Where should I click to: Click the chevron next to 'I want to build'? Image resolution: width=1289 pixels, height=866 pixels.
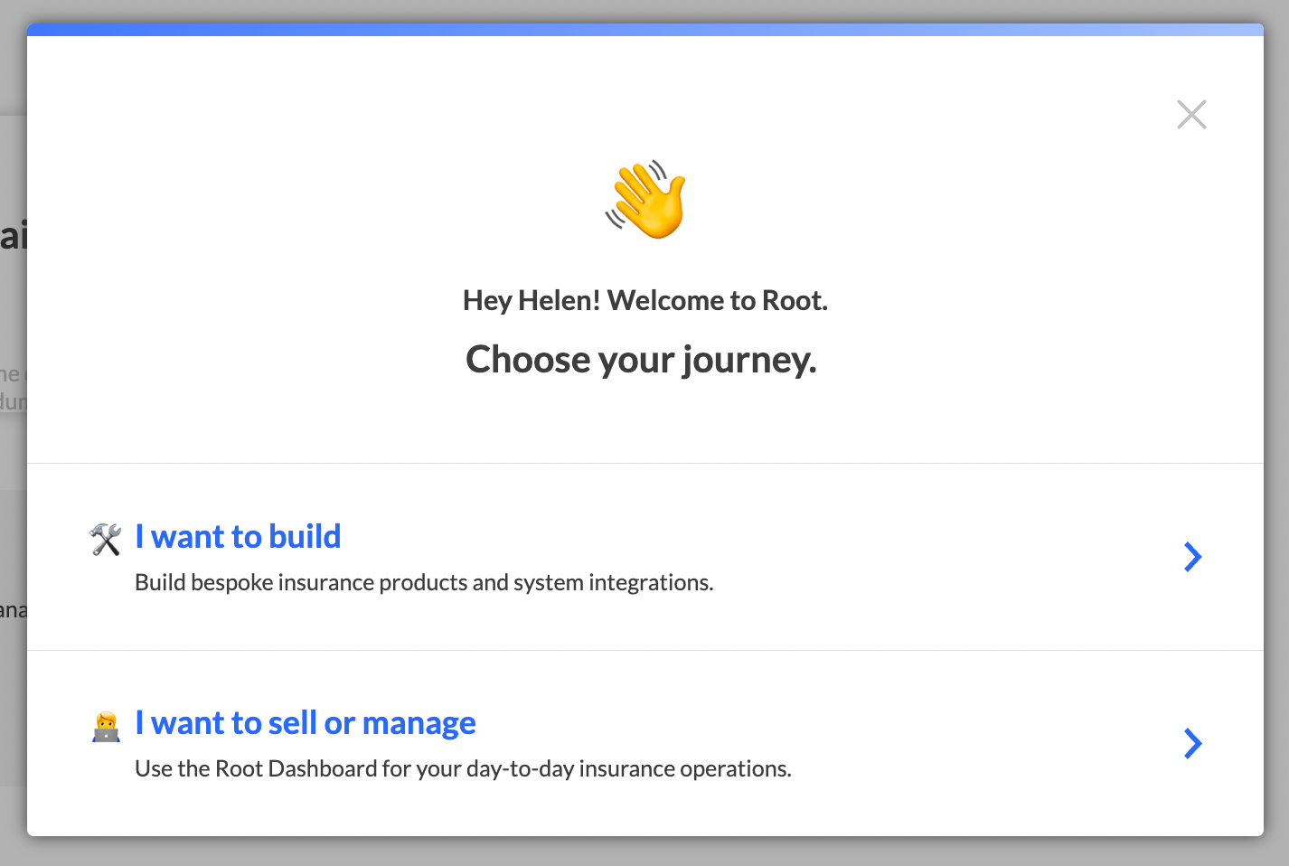click(1193, 557)
